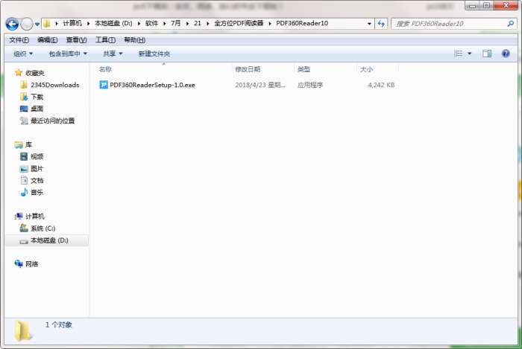Click the 网络 network icon
This screenshot has width=522, height=349.
[x=19, y=263]
